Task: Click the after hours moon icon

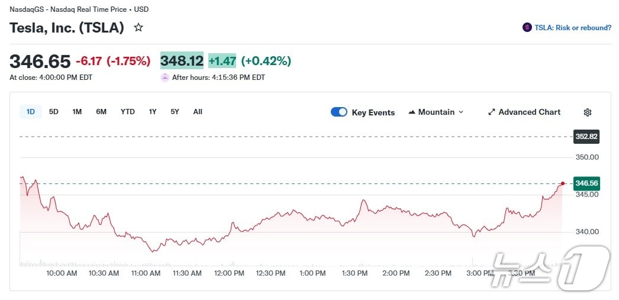Action: click(x=165, y=78)
